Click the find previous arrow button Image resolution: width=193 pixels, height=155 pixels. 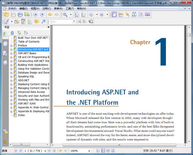79,21
